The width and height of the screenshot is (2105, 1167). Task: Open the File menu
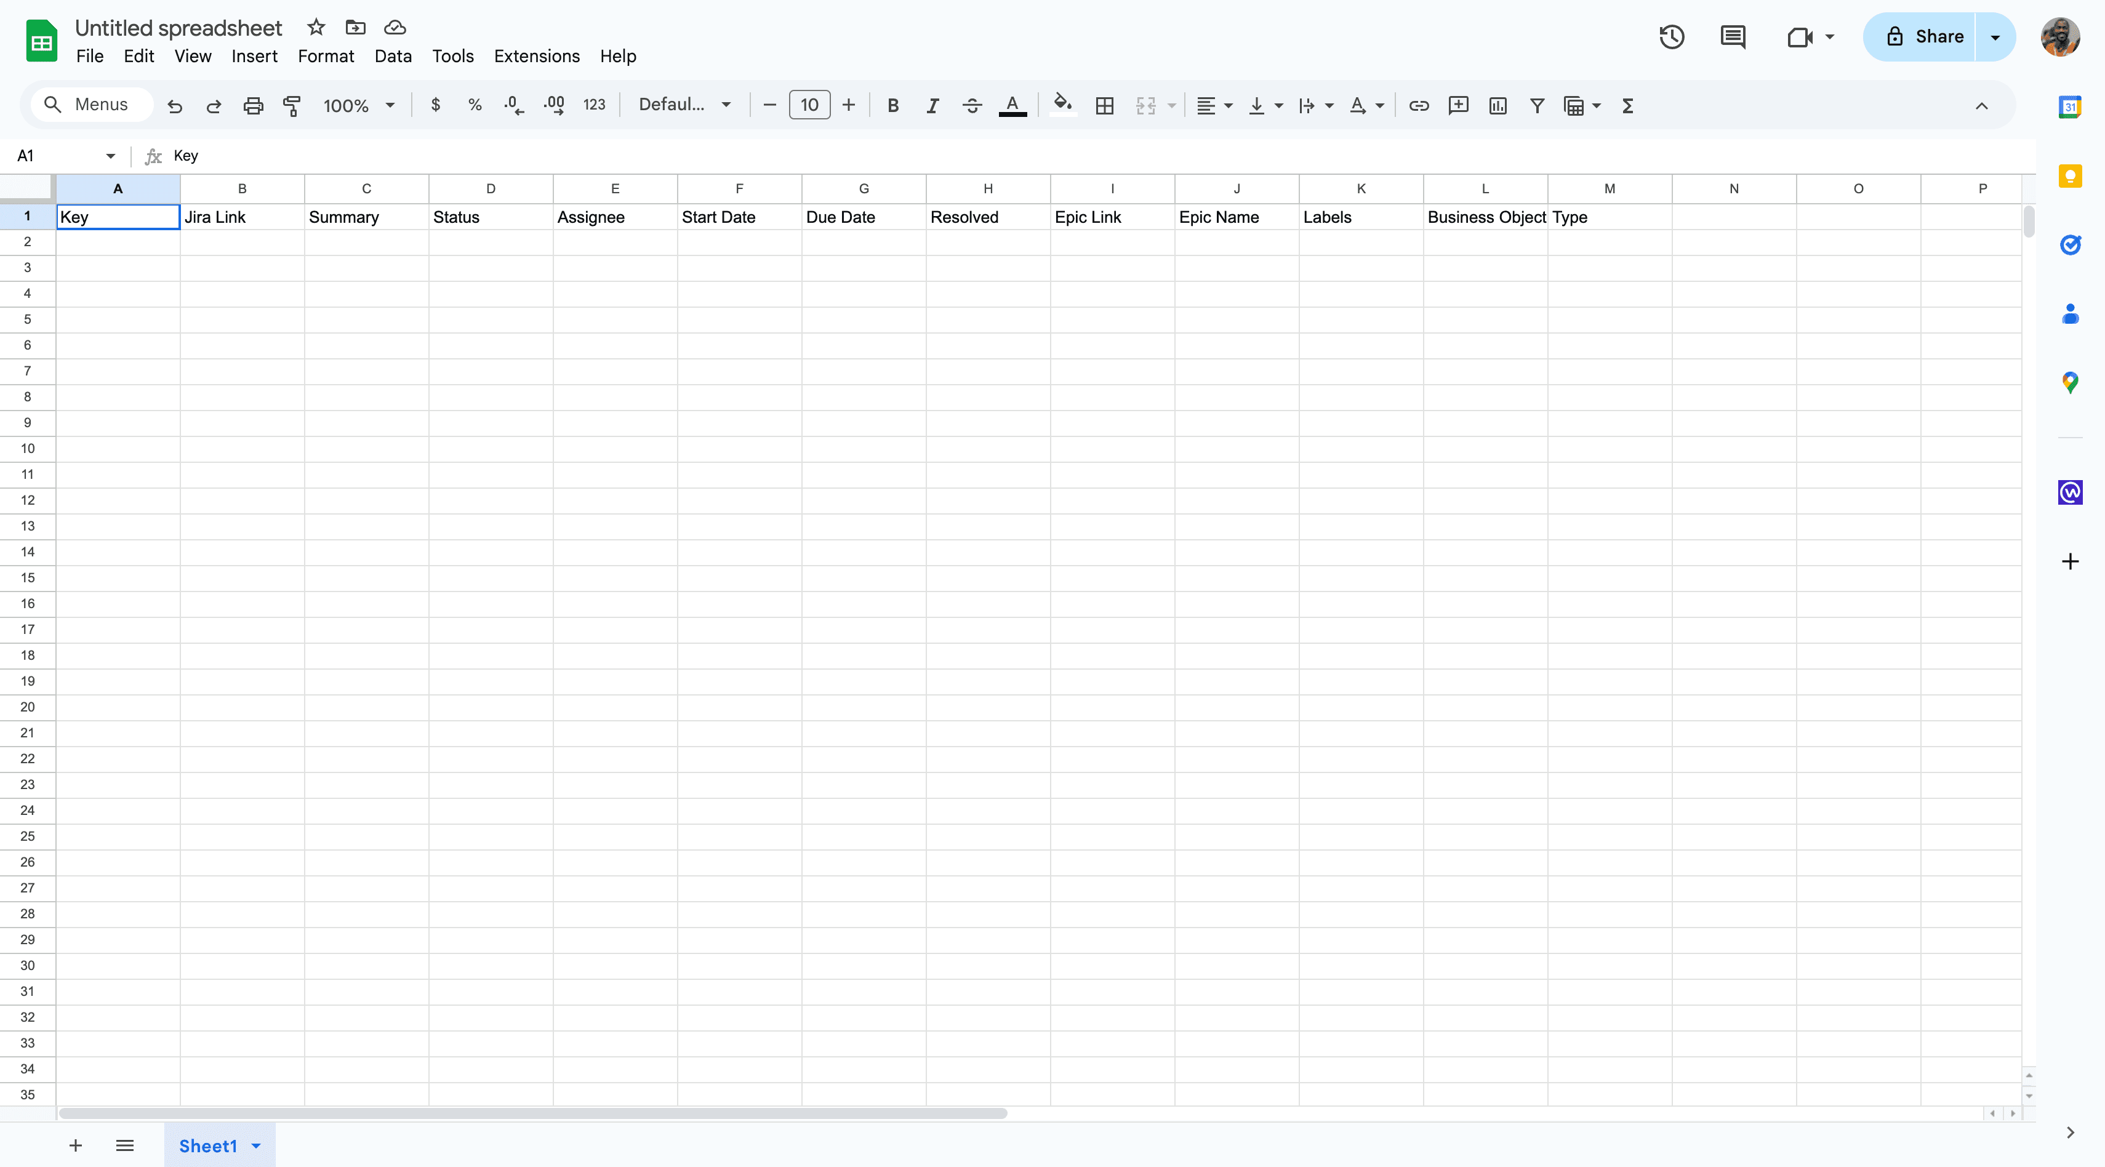tap(90, 57)
